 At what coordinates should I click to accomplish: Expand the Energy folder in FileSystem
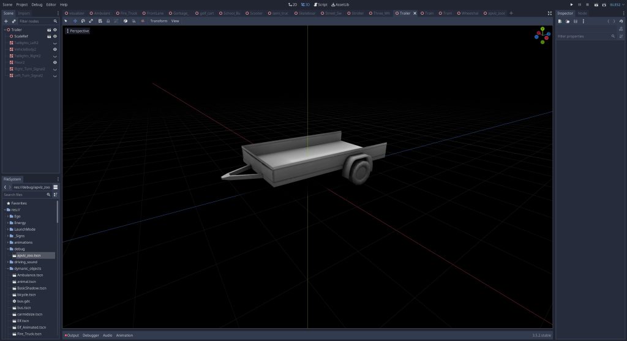(8, 223)
